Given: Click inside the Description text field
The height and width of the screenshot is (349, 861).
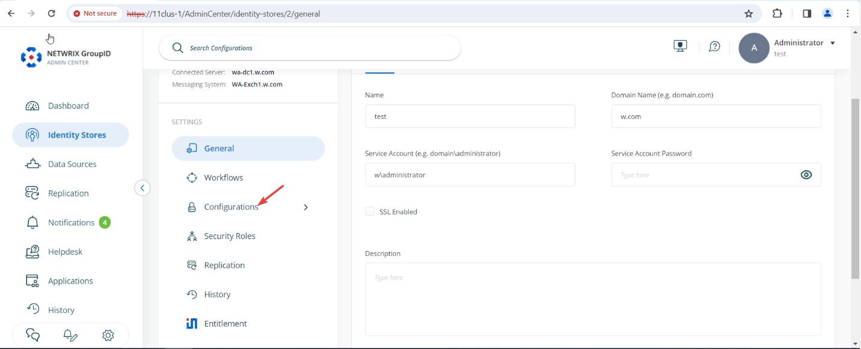Looking at the screenshot, I should (592, 299).
